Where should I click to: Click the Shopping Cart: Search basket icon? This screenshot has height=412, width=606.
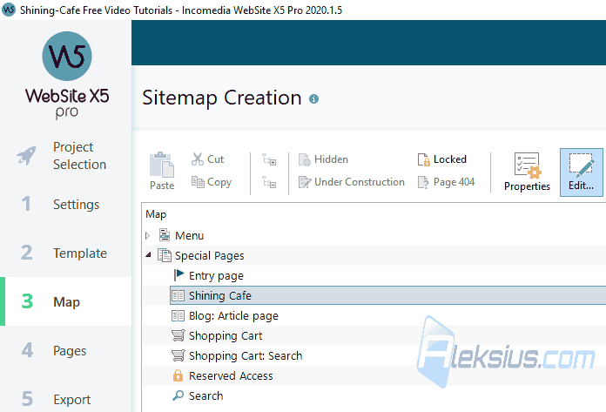click(x=178, y=355)
